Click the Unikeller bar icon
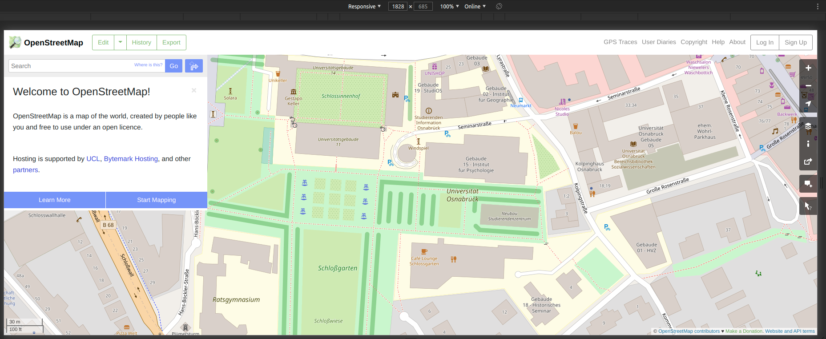826x339 pixels. 278,74
